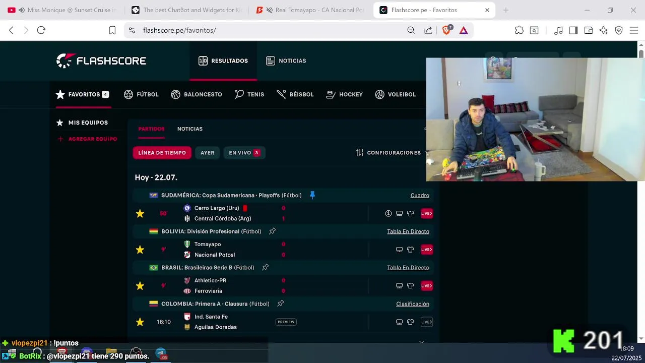Open Clasificación for Colombia Primera A
Viewport: 645px width, 363px height.
click(413, 304)
